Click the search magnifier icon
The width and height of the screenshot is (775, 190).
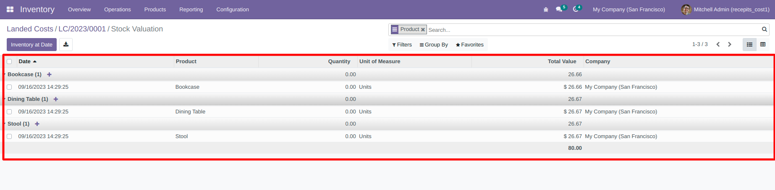coord(765,29)
